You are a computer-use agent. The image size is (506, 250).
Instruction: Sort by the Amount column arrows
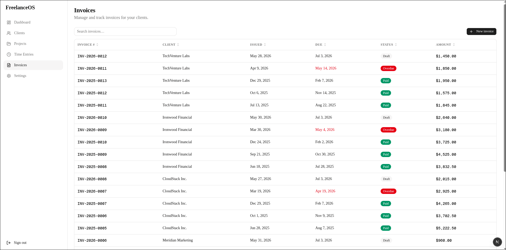tap(454, 45)
